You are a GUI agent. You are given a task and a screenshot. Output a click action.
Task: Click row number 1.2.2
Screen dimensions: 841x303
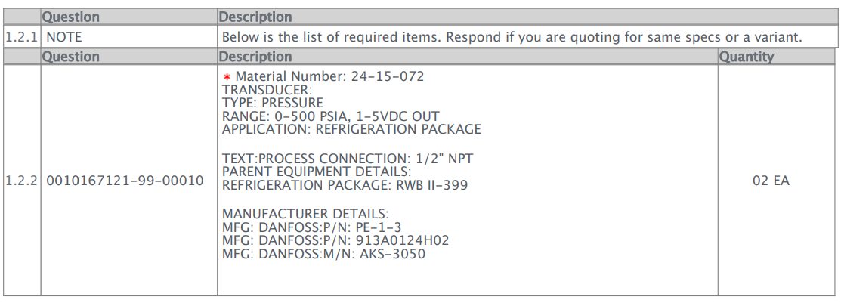[22, 181]
